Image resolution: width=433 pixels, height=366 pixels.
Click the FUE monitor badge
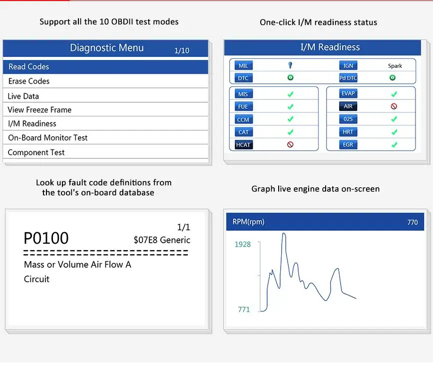(x=243, y=106)
